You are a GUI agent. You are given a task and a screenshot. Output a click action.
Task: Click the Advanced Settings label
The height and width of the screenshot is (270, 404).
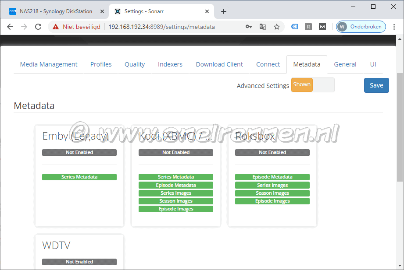(263, 86)
